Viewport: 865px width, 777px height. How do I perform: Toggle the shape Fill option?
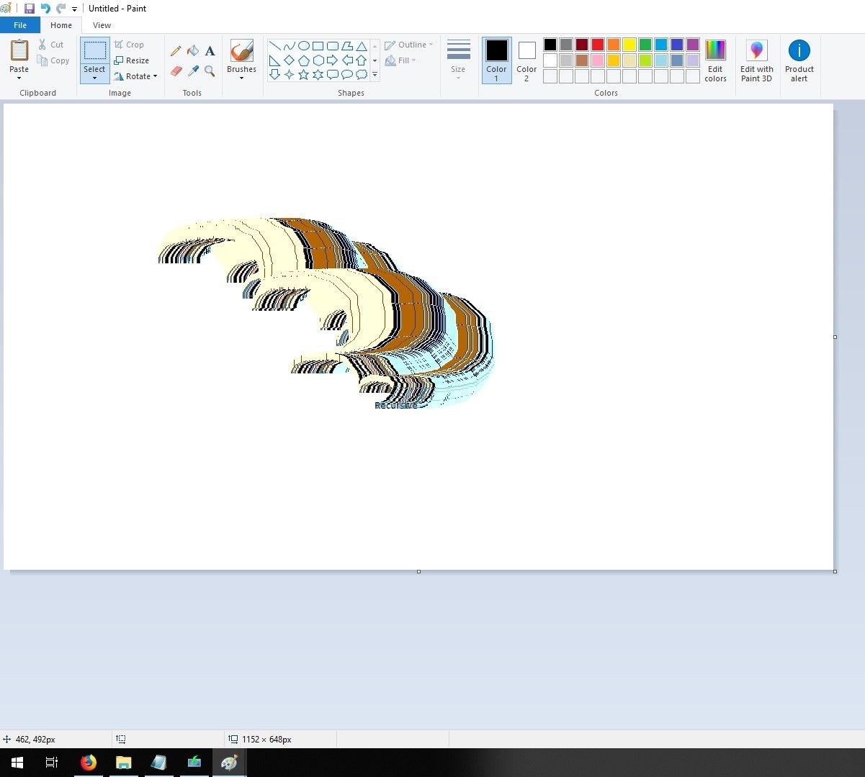400,60
